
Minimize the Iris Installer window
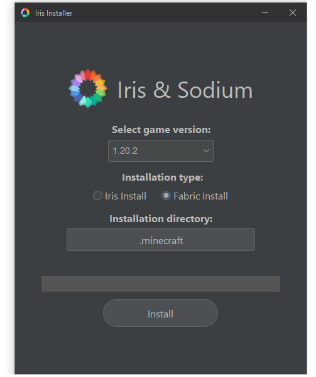point(265,13)
